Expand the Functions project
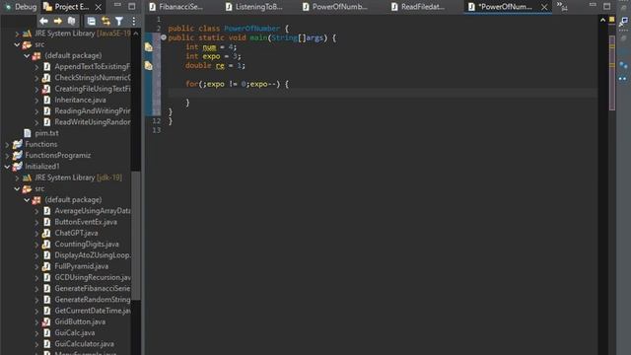This screenshot has height=355, width=631. point(7,145)
